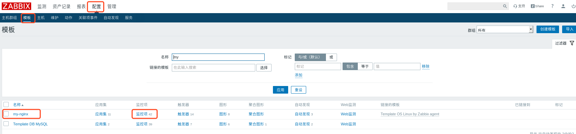The width and height of the screenshot is (576, 134).
Task: Click the logout power icon
Action: click(x=574, y=6)
